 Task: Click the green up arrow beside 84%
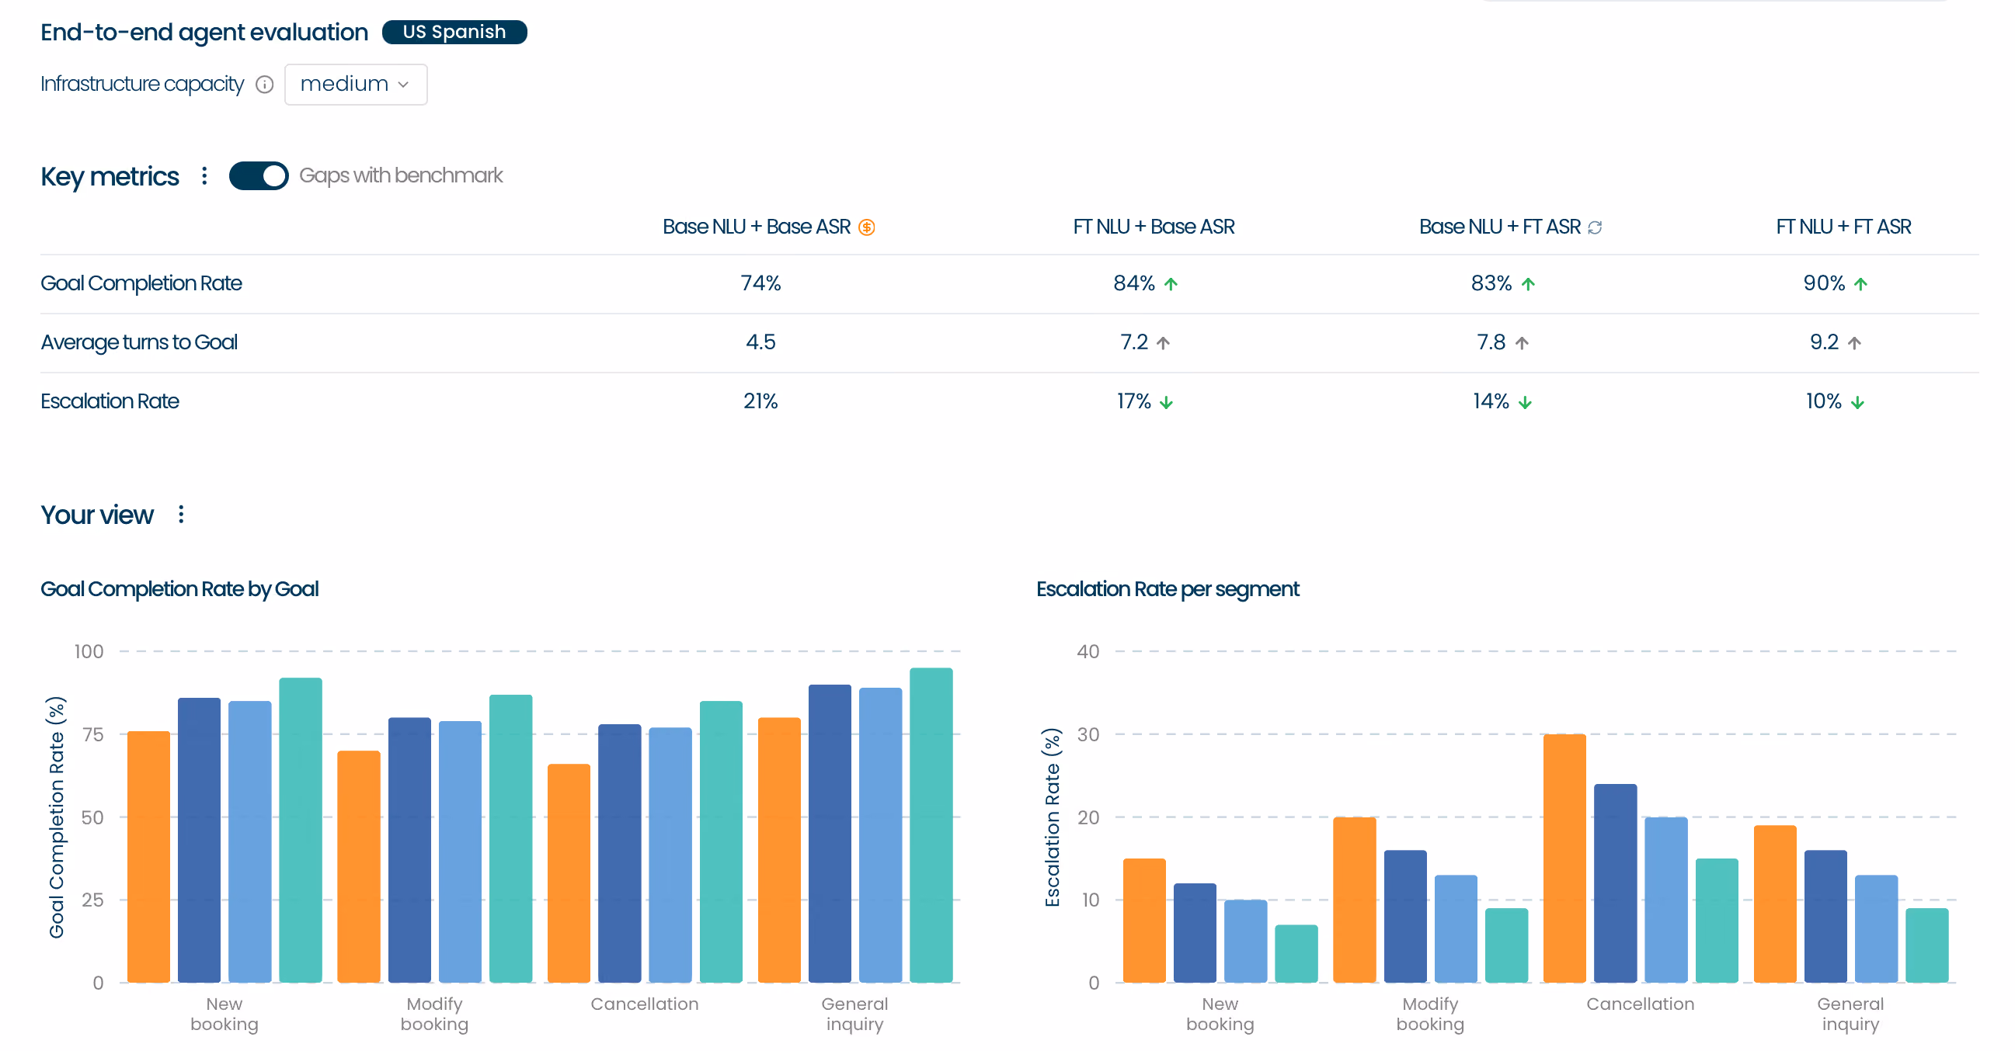1170,283
